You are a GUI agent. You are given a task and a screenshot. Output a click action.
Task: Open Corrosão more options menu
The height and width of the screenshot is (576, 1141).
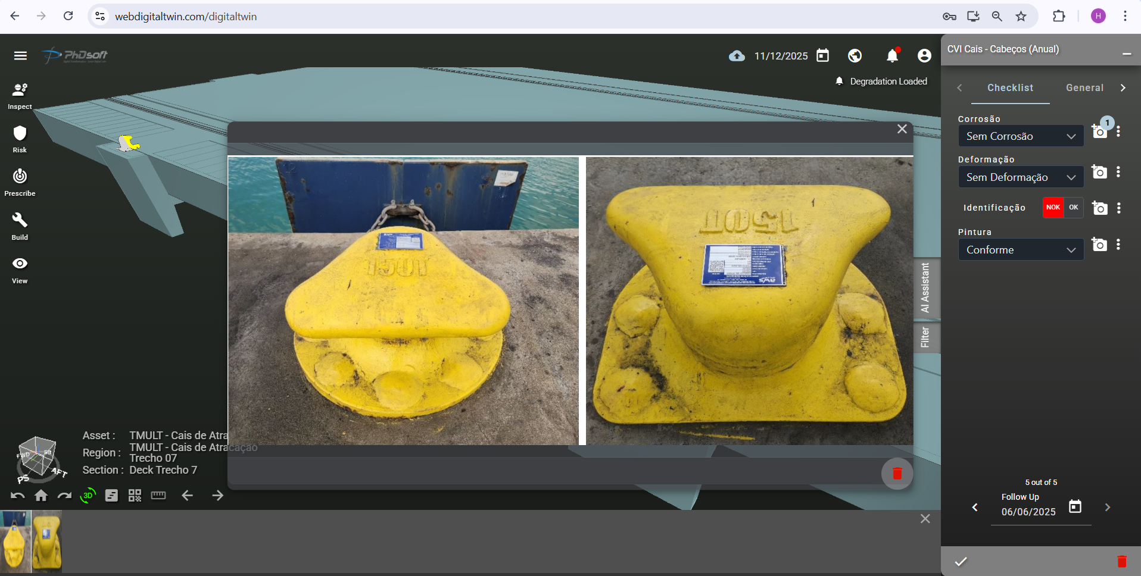(x=1118, y=132)
